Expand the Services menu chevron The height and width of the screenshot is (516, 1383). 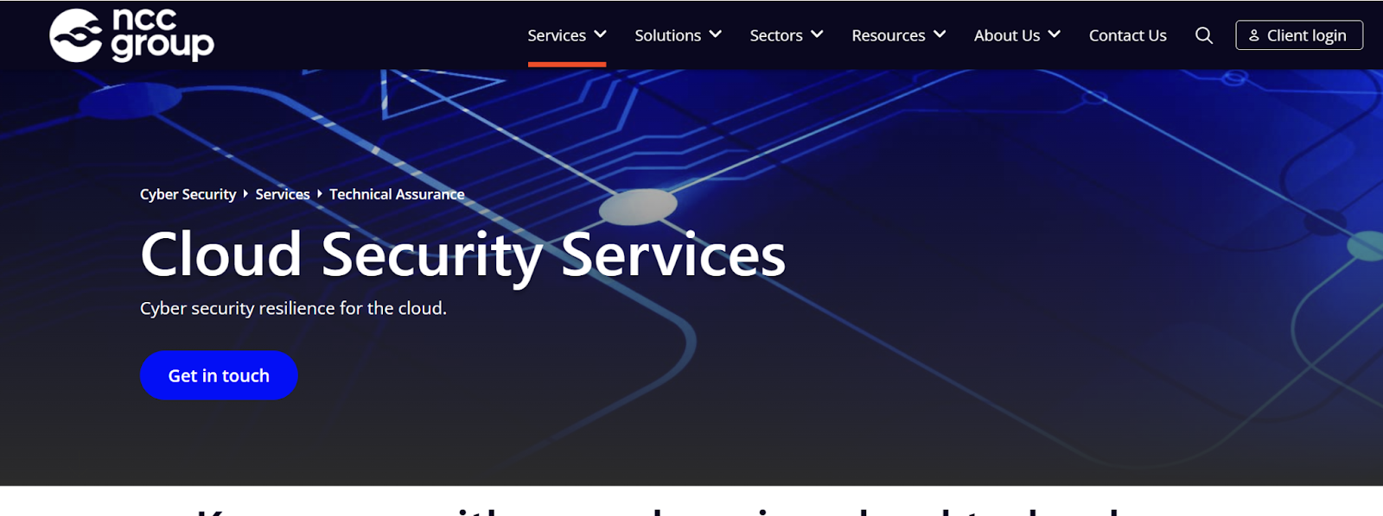point(600,35)
